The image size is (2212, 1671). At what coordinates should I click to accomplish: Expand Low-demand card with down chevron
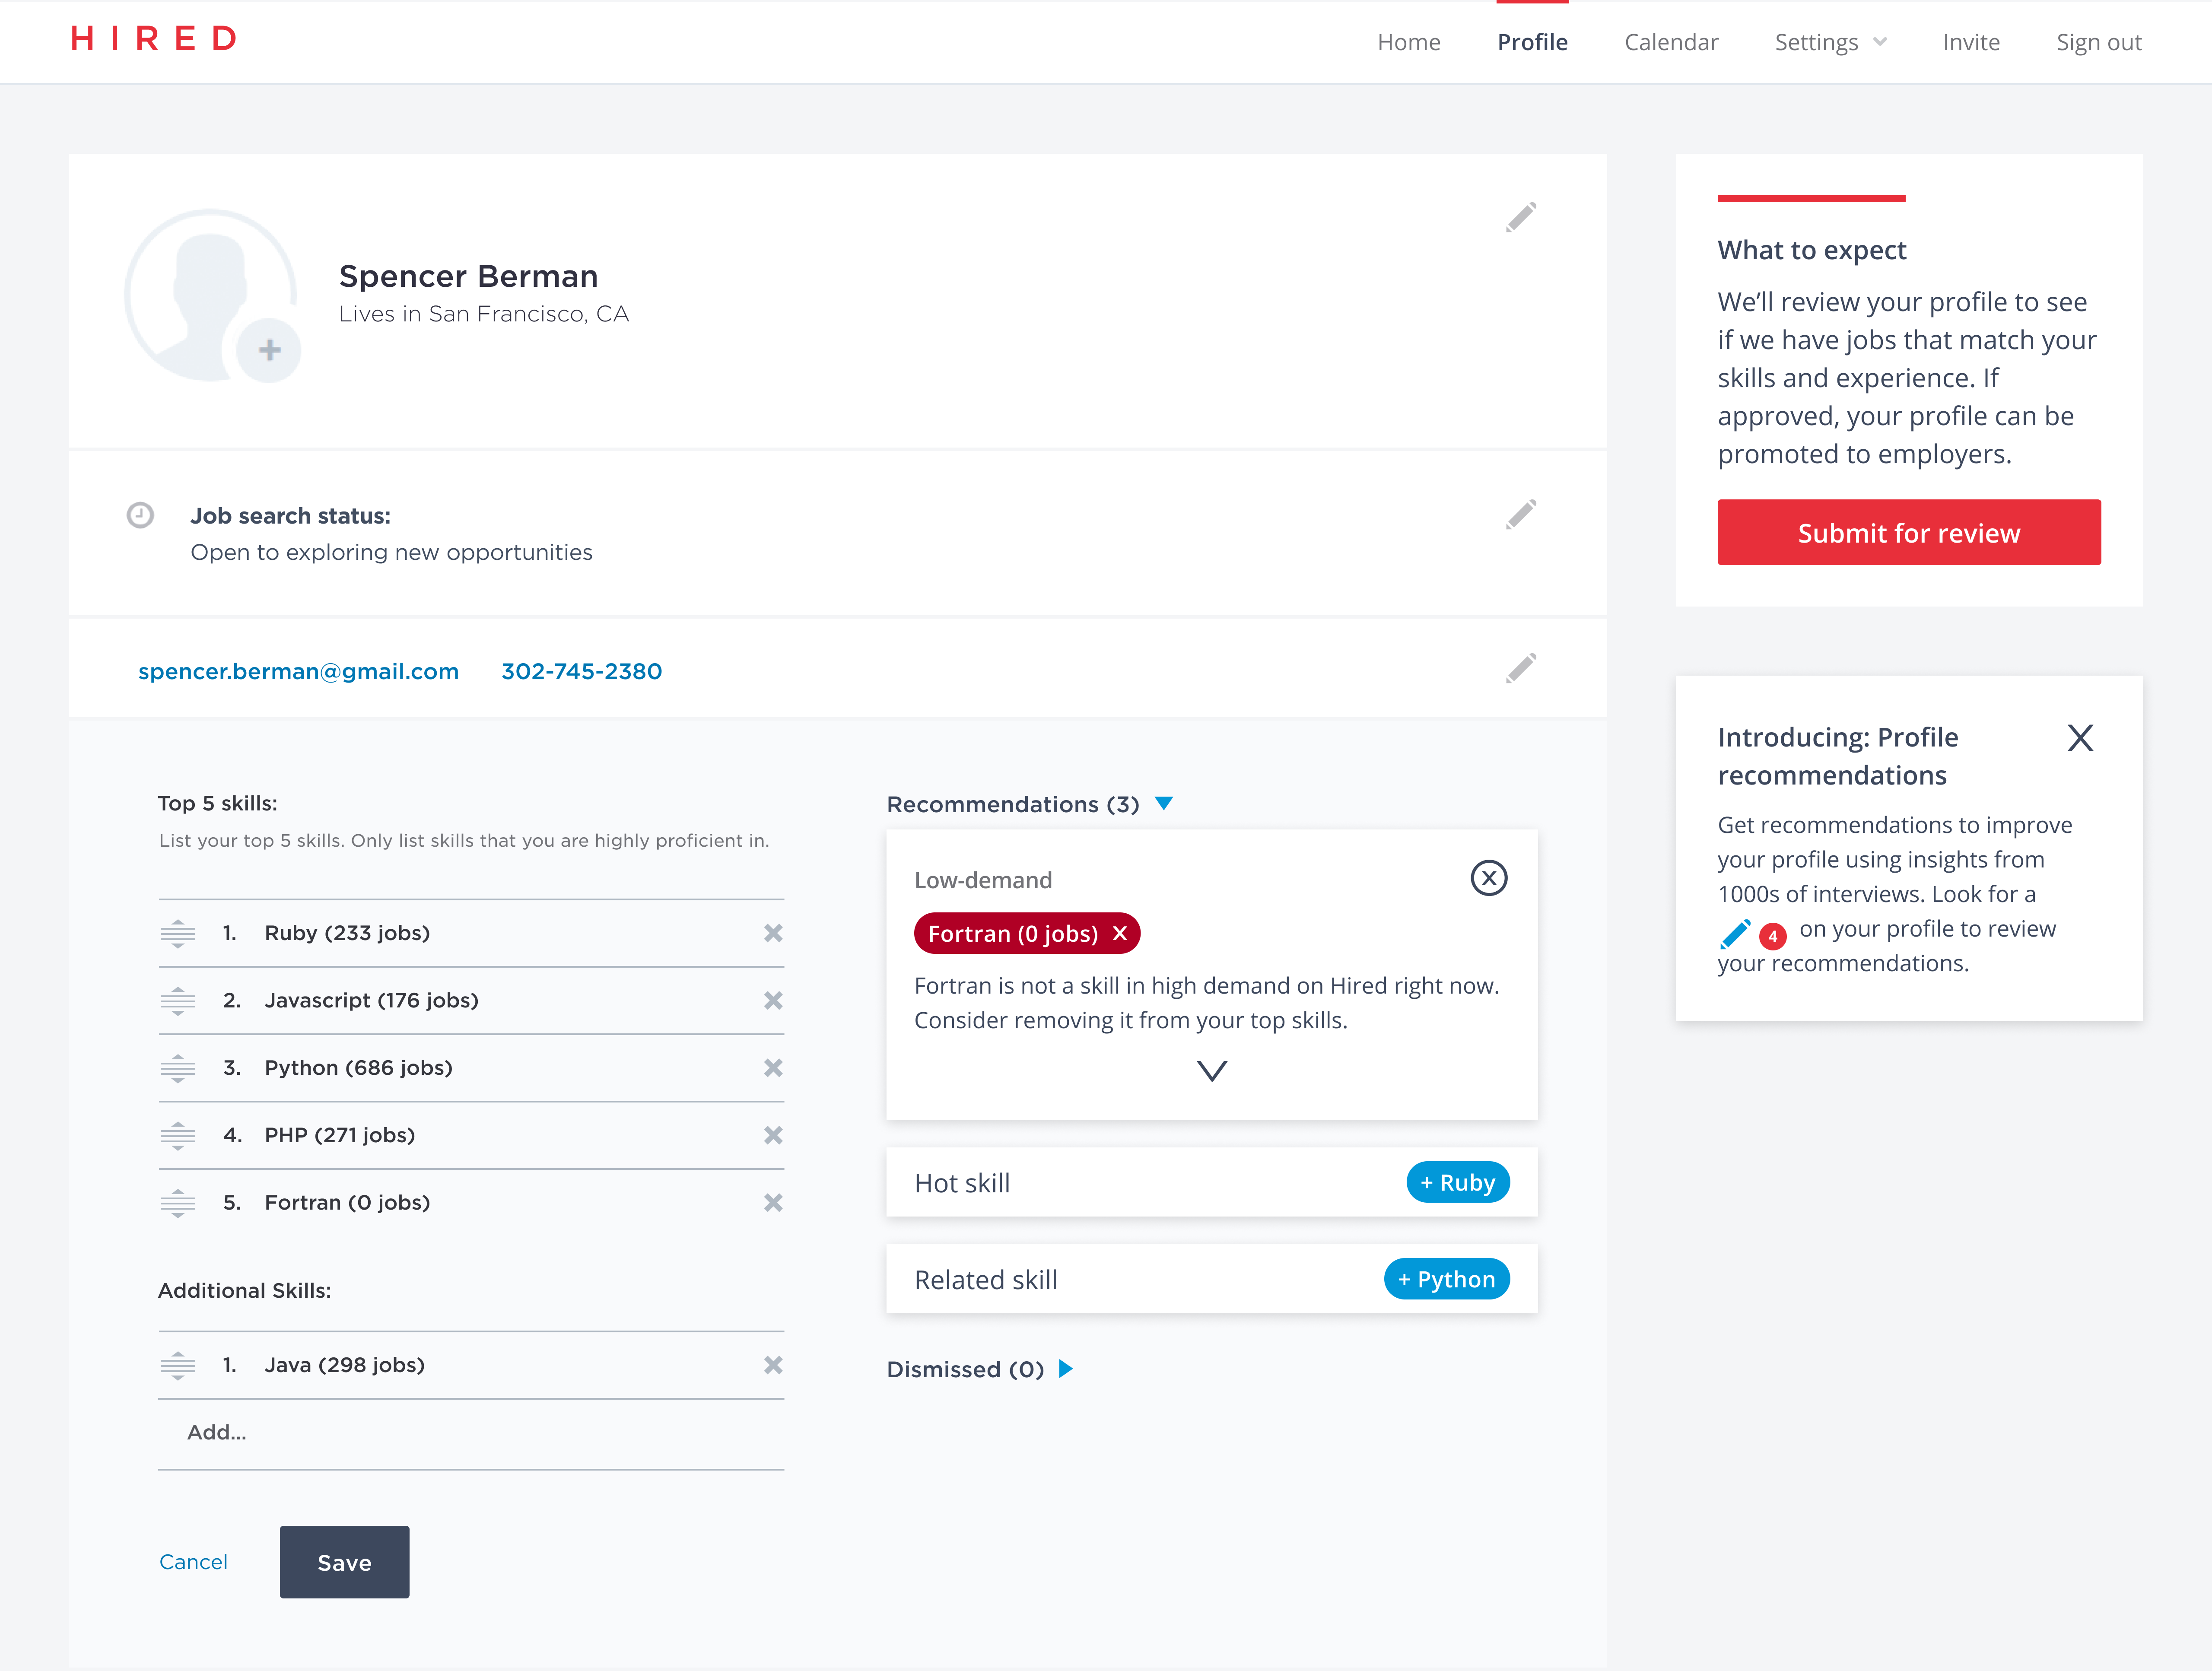tap(1211, 1071)
